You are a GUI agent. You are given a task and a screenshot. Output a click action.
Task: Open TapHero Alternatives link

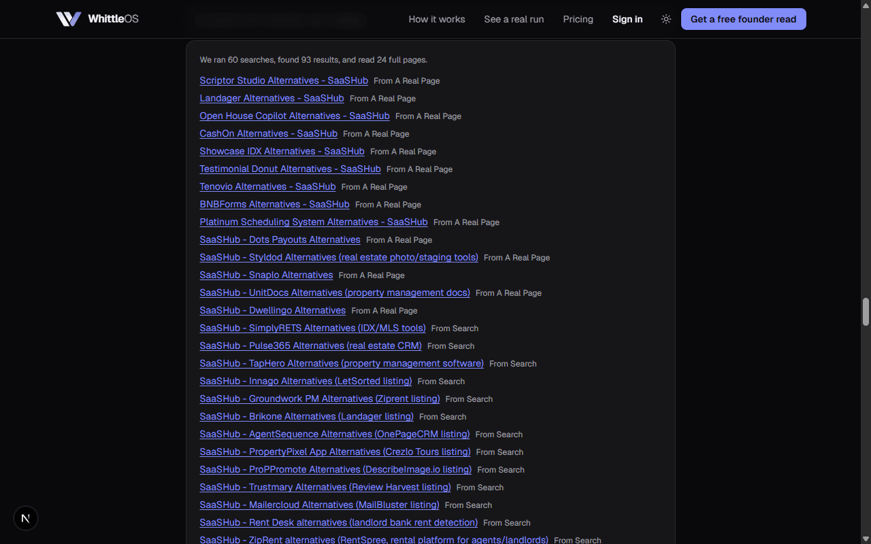click(x=342, y=363)
